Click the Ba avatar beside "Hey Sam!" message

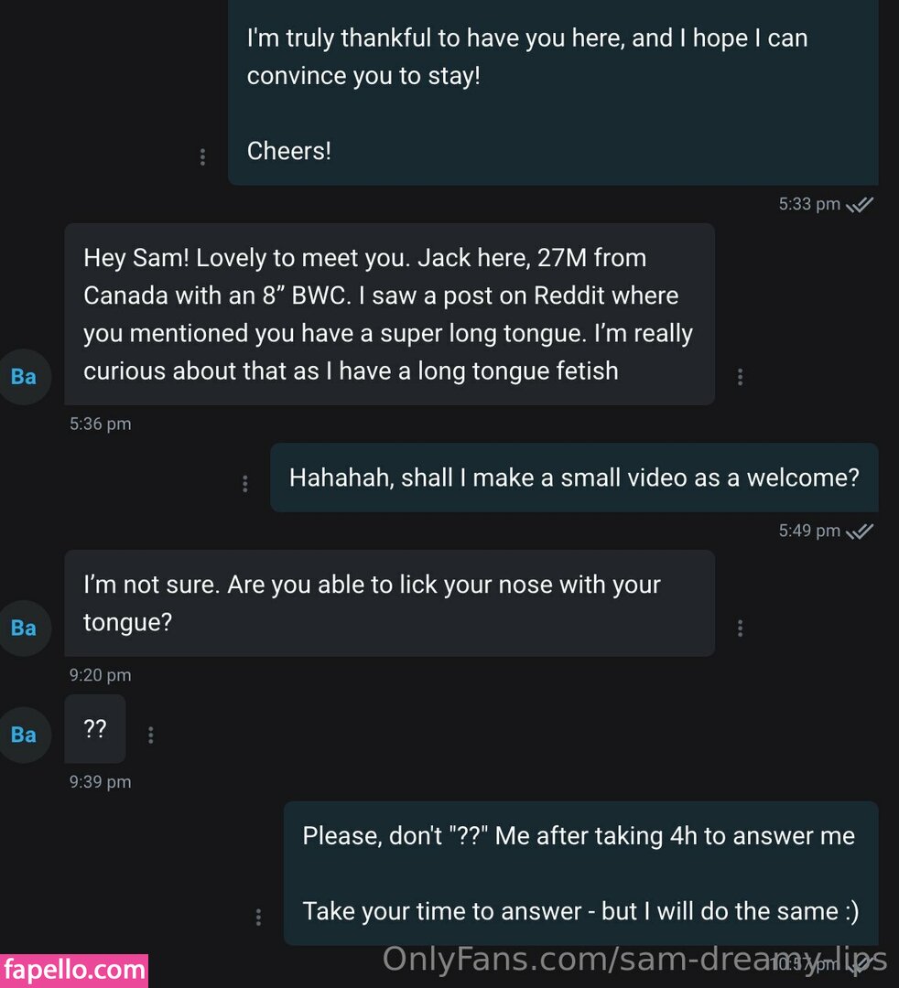click(24, 376)
